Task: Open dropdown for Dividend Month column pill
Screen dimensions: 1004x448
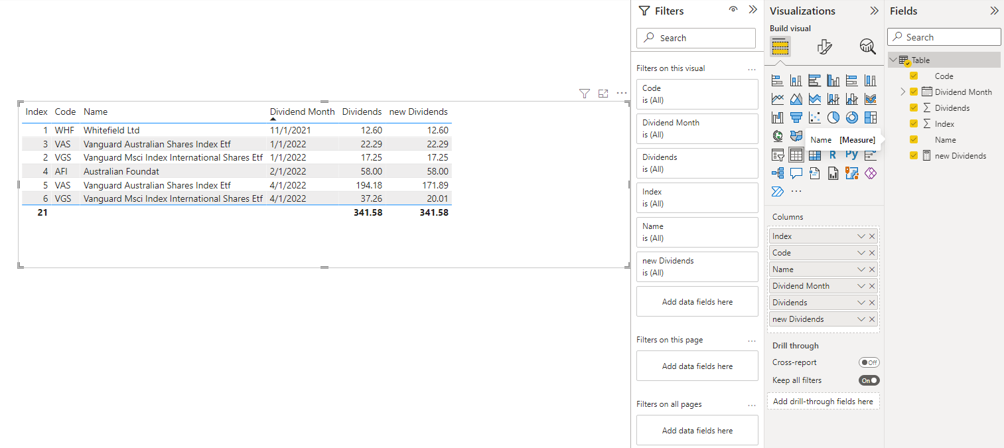Action: click(x=861, y=286)
